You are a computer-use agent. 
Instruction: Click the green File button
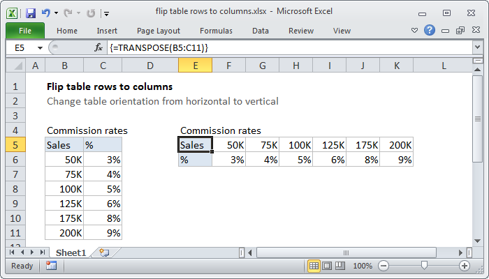coord(24,31)
